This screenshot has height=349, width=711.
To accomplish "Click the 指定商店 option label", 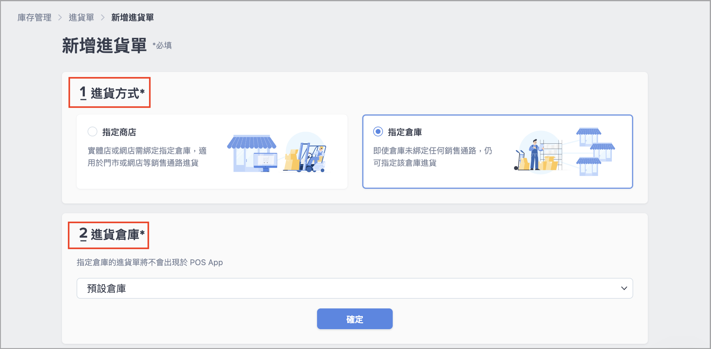I will (119, 132).
